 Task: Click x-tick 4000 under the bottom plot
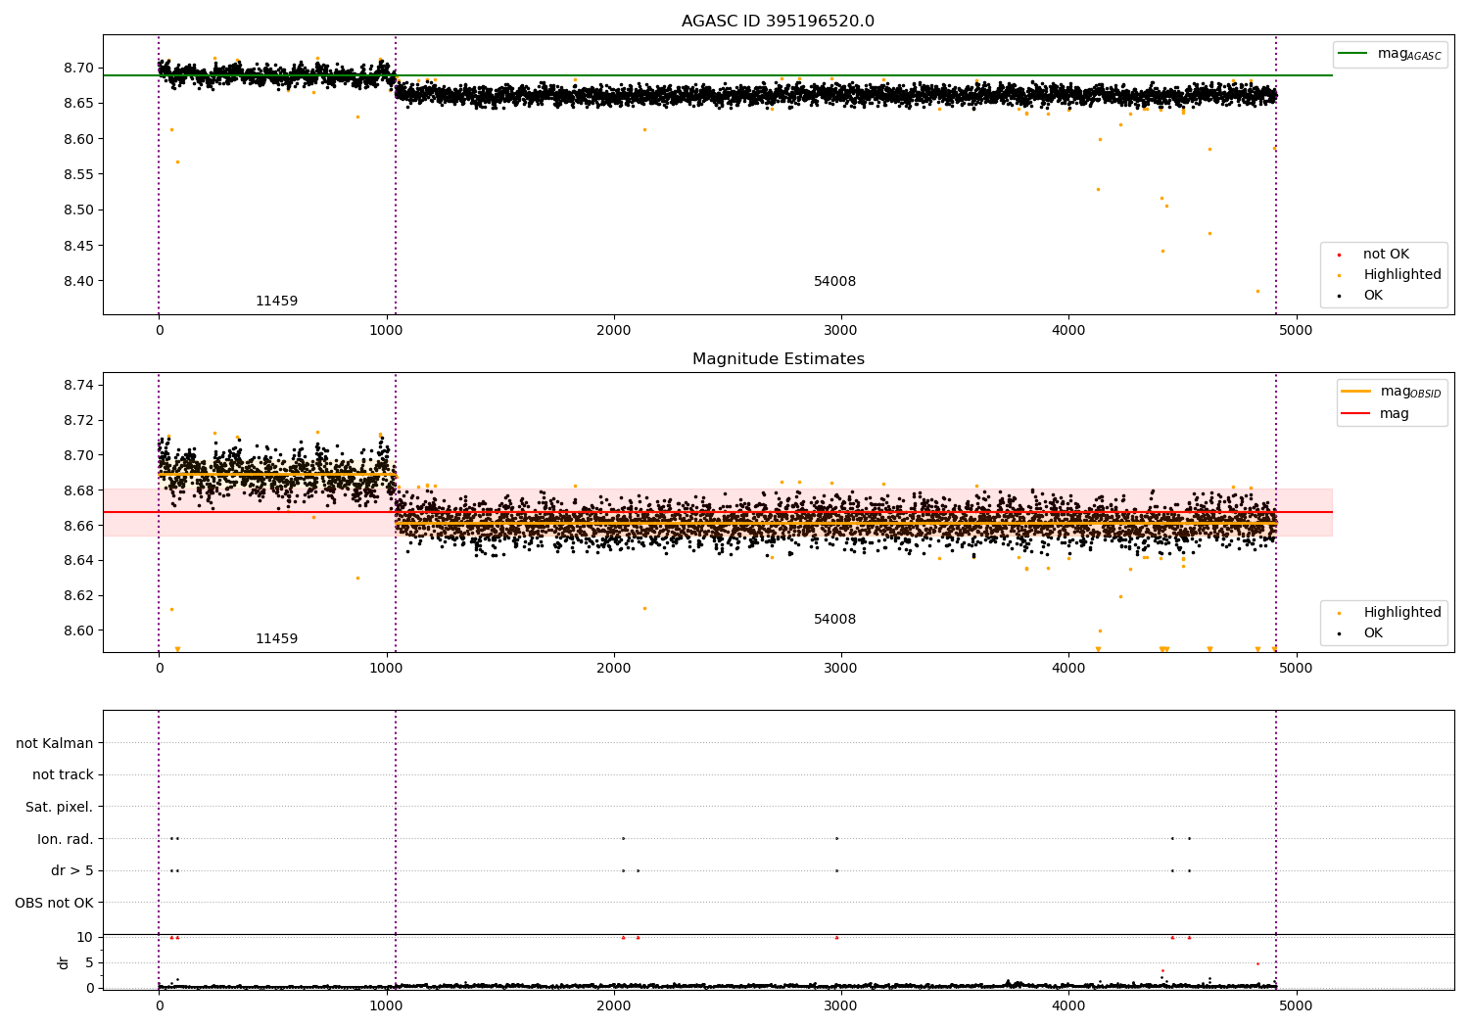click(1068, 1005)
